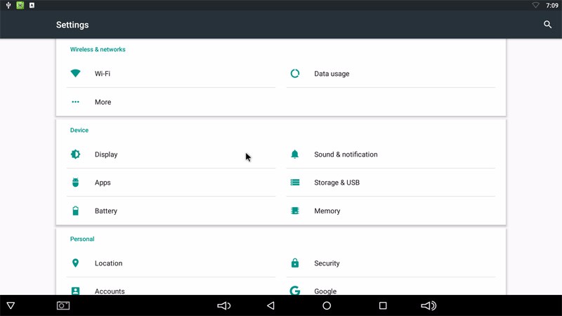
Task: Tap the search magnifier icon
Action: point(548,25)
